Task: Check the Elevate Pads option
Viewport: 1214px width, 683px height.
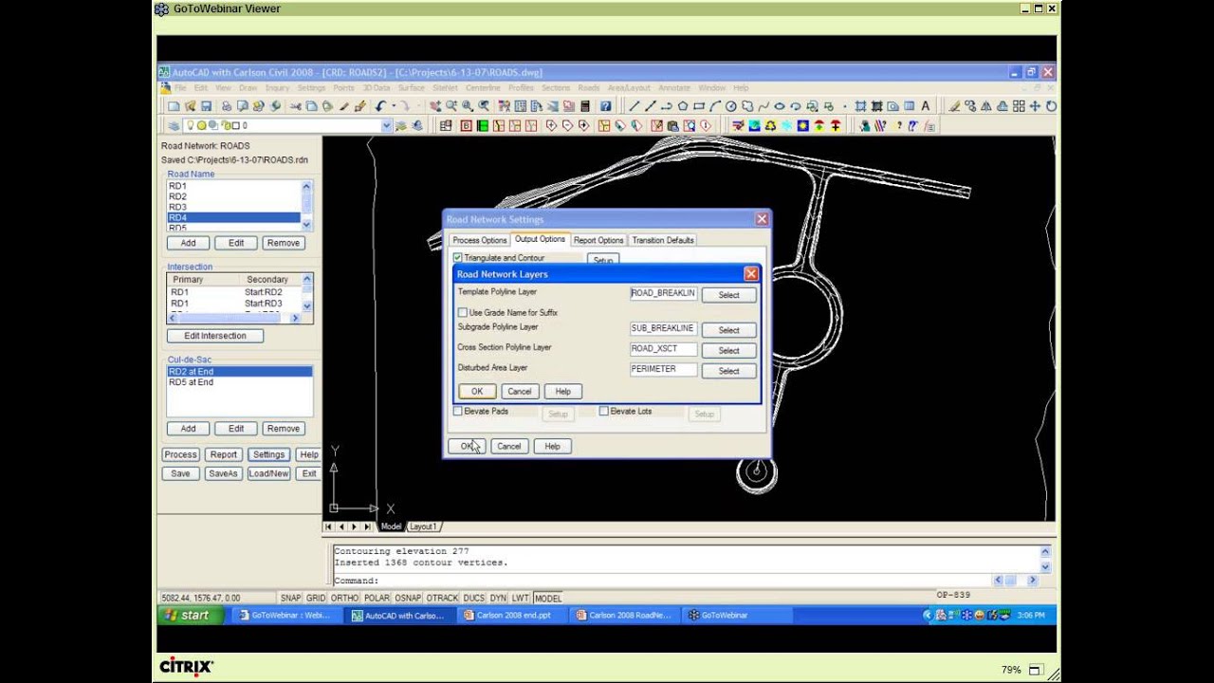Action: point(458,412)
